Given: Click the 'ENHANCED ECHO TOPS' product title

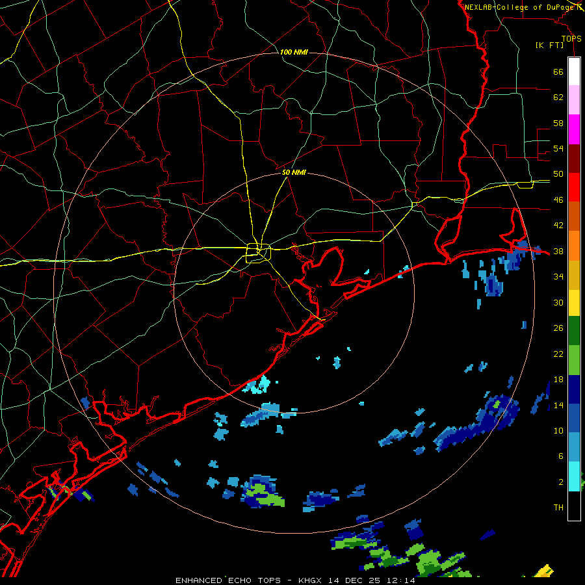Looking at the screenshot, I should click(228, 580).
